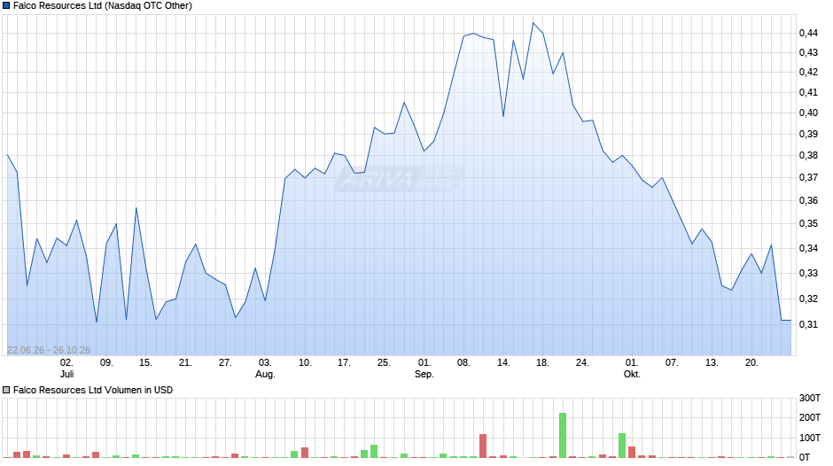Click the 03. Aug. date axis label

[x=265, y=369]
